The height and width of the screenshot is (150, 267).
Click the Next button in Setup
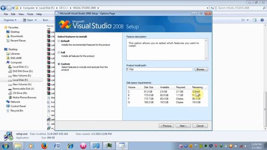(x=183, y=126)
